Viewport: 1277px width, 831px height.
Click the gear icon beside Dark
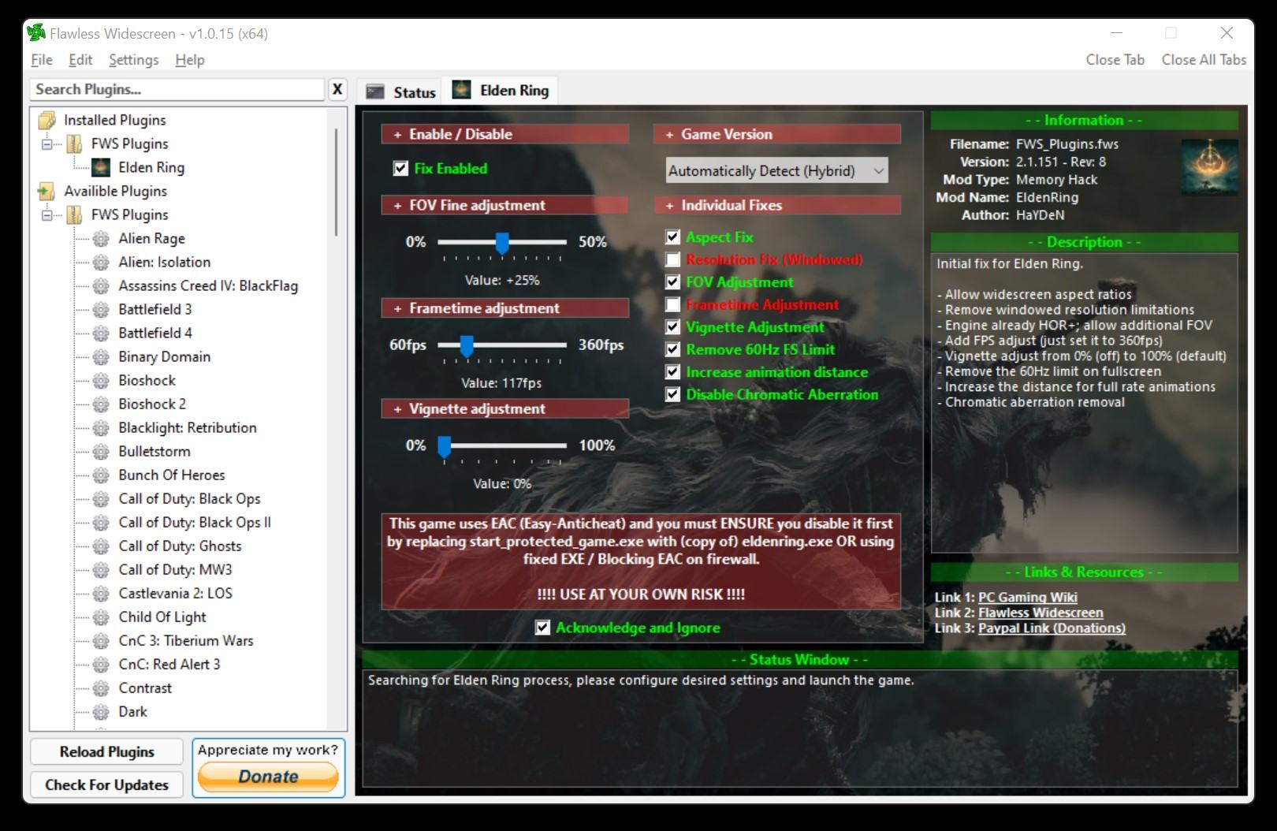coord(101,711)
